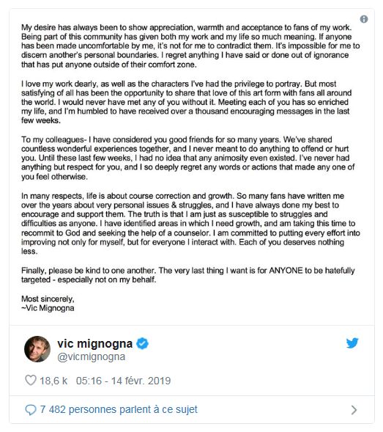The image size is (383, 432).
Task: Click the blue verified badge
Action: [x=143, y=343]
